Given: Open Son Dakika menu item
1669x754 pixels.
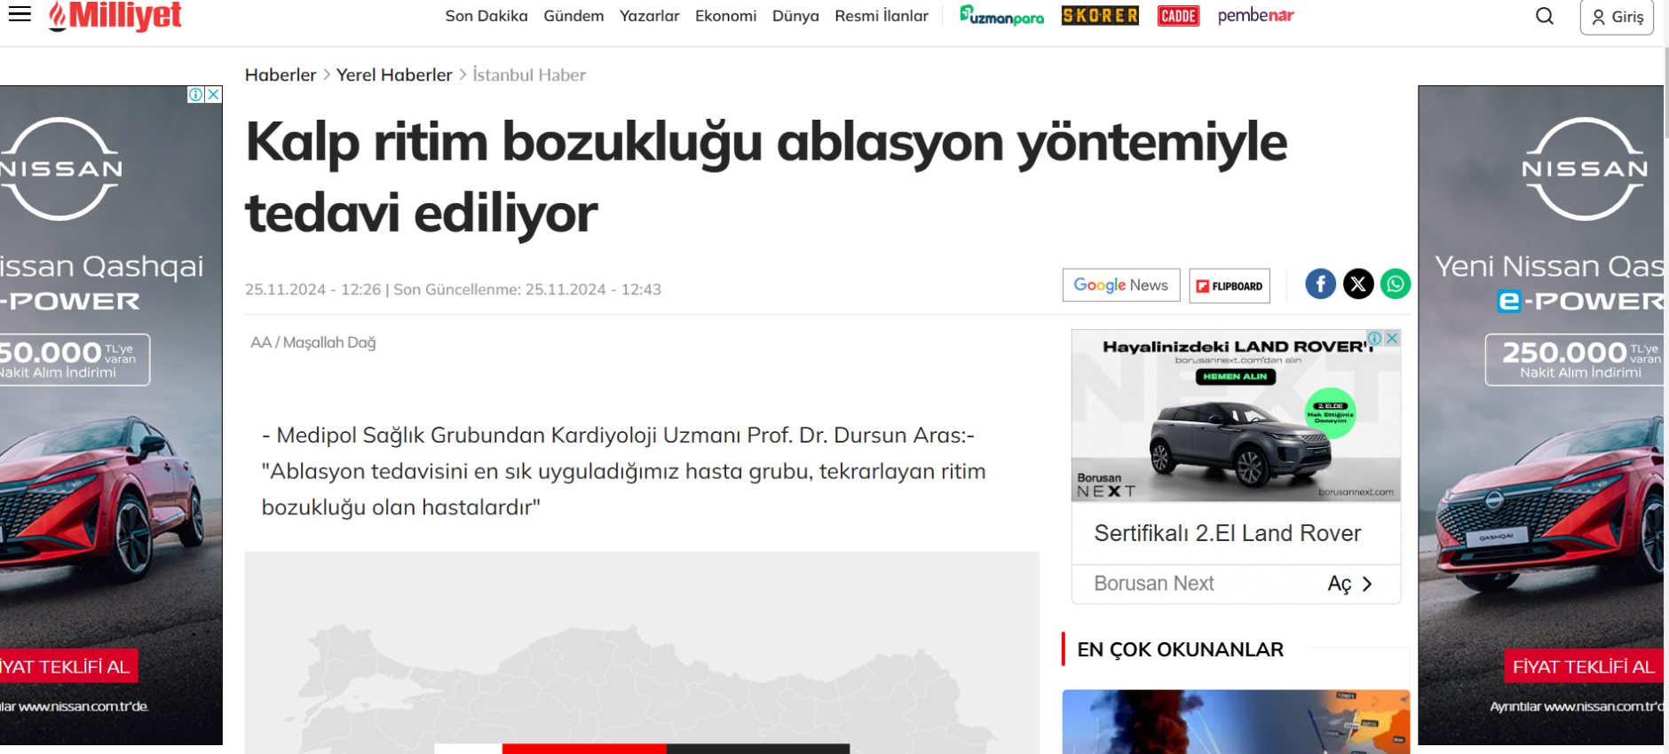Looking at the screenshot, I should [x=486, y=16].
